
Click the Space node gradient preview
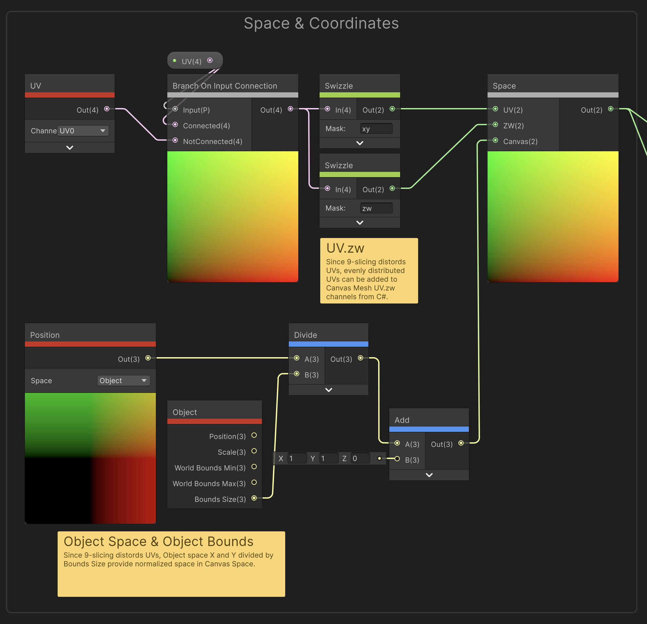553,216
